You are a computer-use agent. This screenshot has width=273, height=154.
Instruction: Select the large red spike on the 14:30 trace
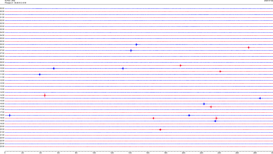pos(45,95)
